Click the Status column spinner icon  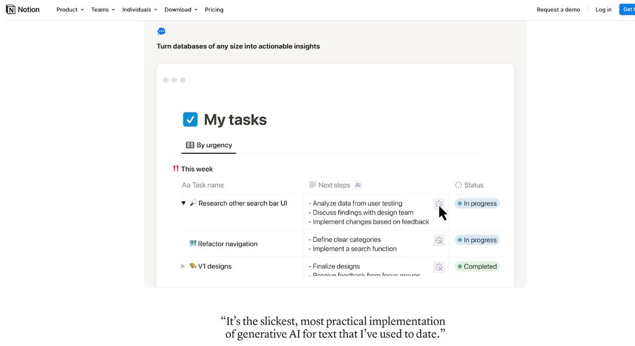tap(457, 185)
